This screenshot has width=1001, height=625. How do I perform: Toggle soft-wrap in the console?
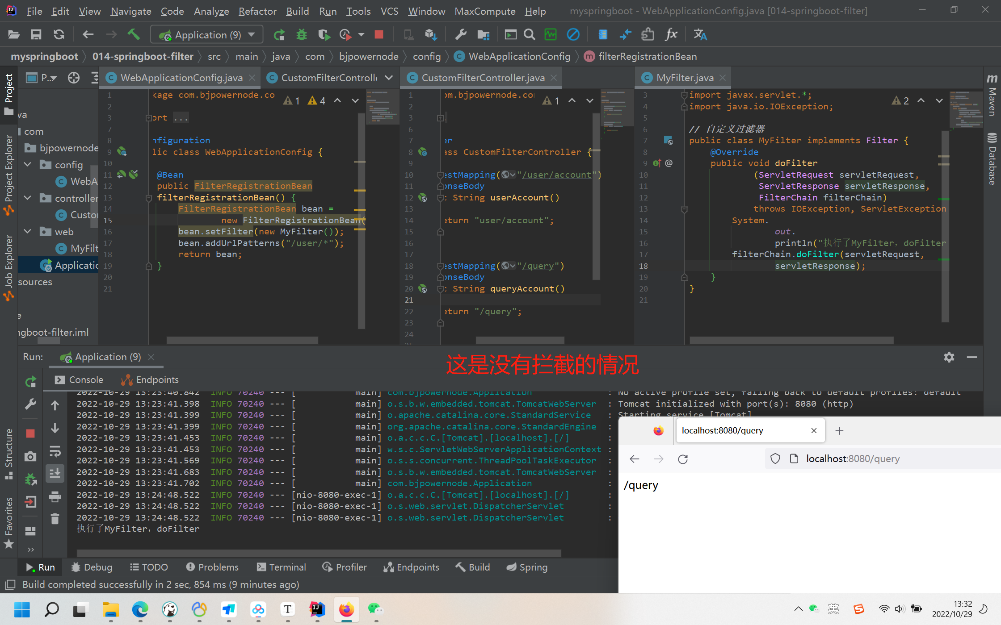[x=55, y=451]
